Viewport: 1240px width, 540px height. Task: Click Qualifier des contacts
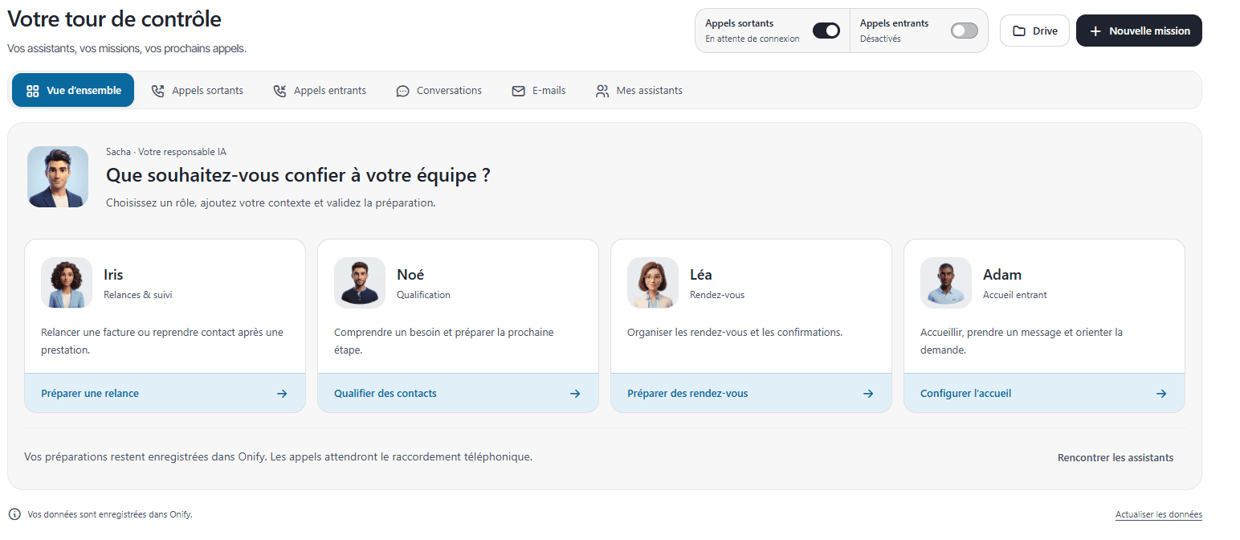[458, 393]
